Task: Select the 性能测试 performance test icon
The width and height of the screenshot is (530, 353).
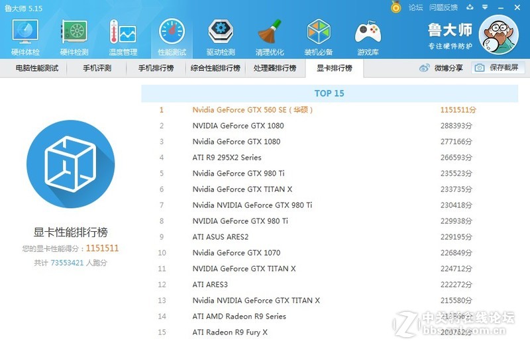Action: click(x=172, y=37)
